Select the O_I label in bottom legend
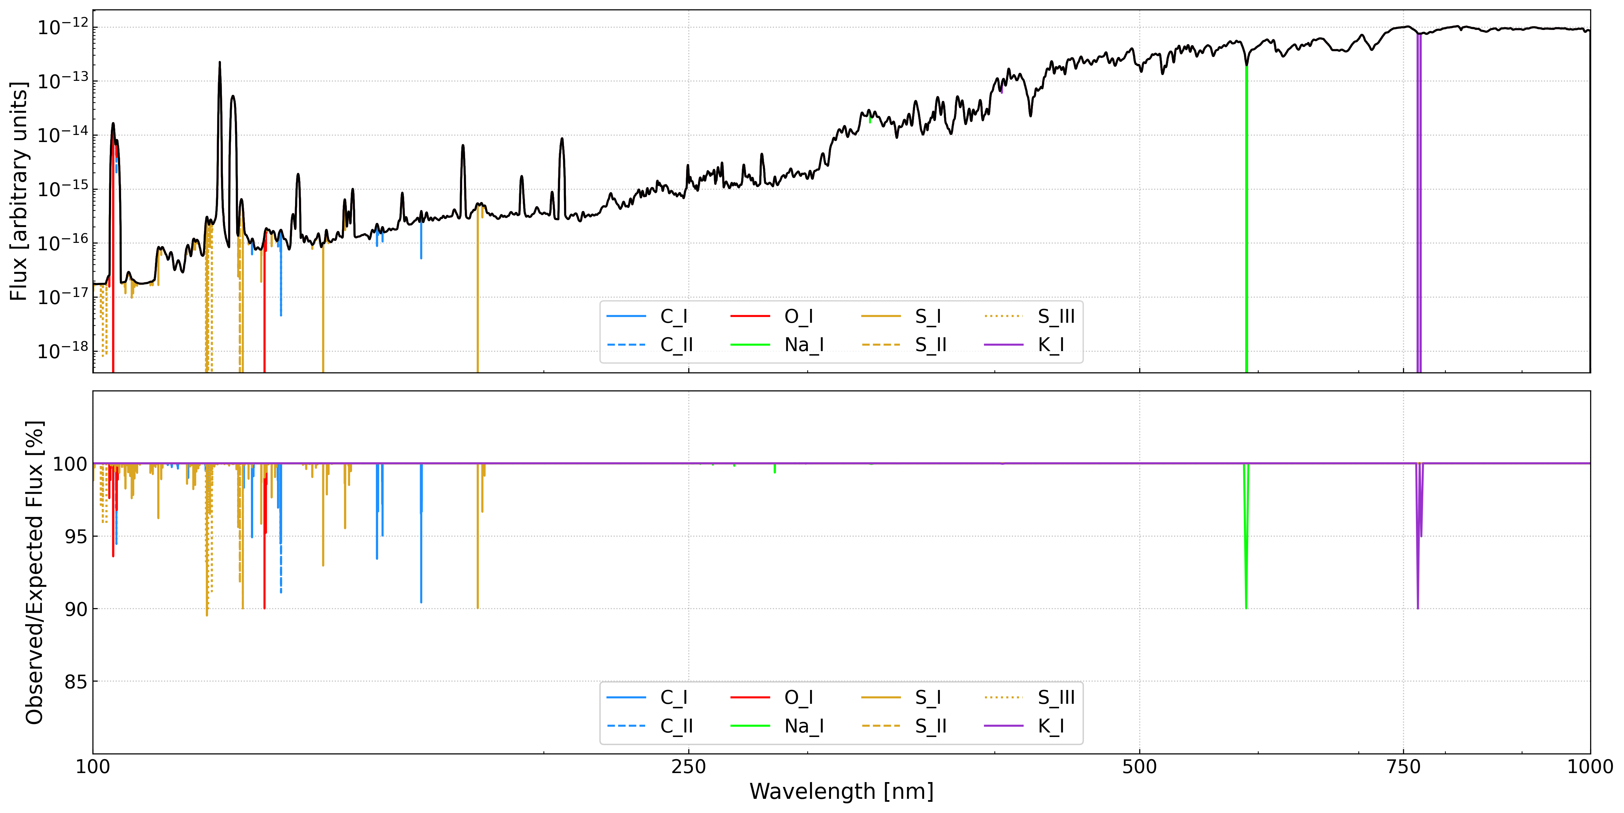Viewport: 1624px width, 813px height. [798, 697]
